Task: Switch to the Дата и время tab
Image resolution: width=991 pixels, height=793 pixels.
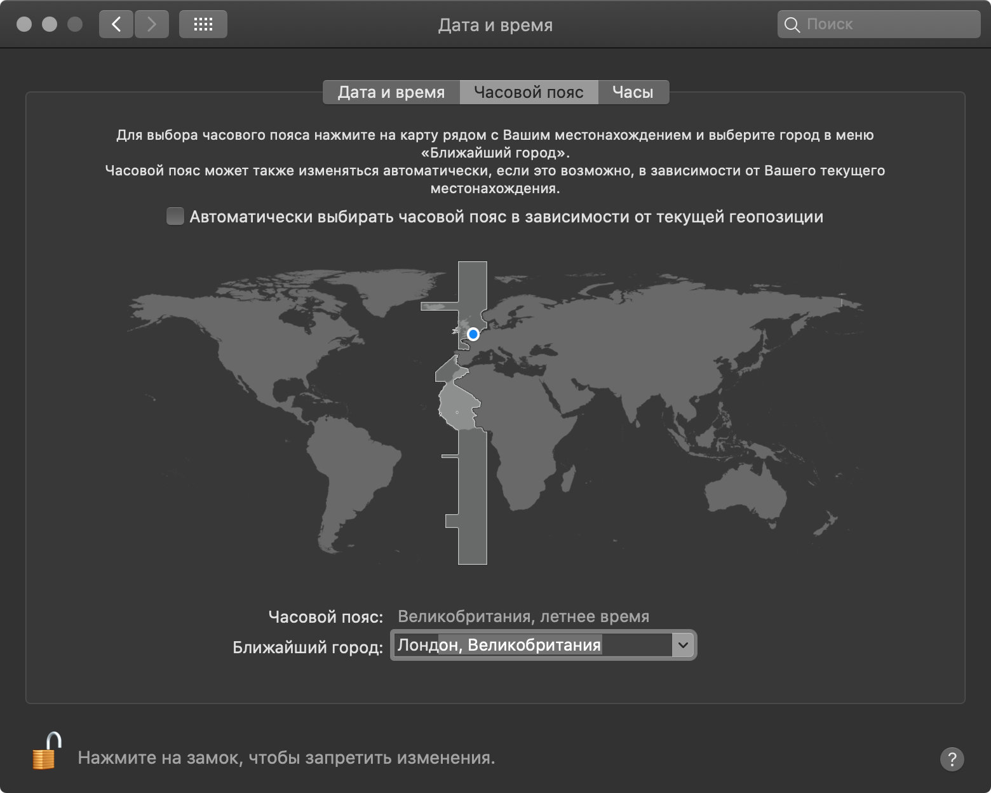Action: [391, 92]
